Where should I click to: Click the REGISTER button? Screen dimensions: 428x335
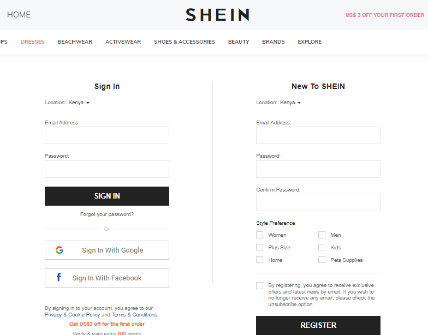318,325
